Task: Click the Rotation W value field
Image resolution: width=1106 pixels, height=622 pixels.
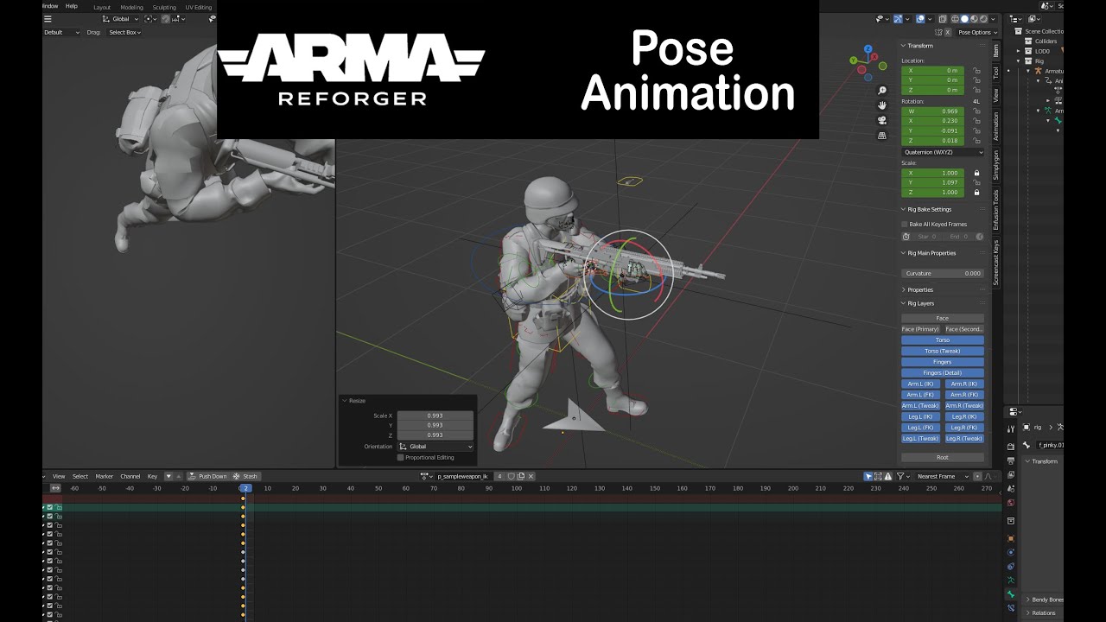Action: coord(933,111)
